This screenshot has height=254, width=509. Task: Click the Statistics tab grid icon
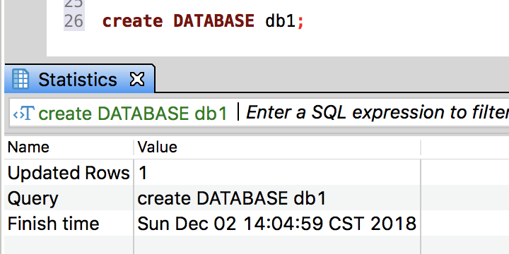tap(21, 79)
